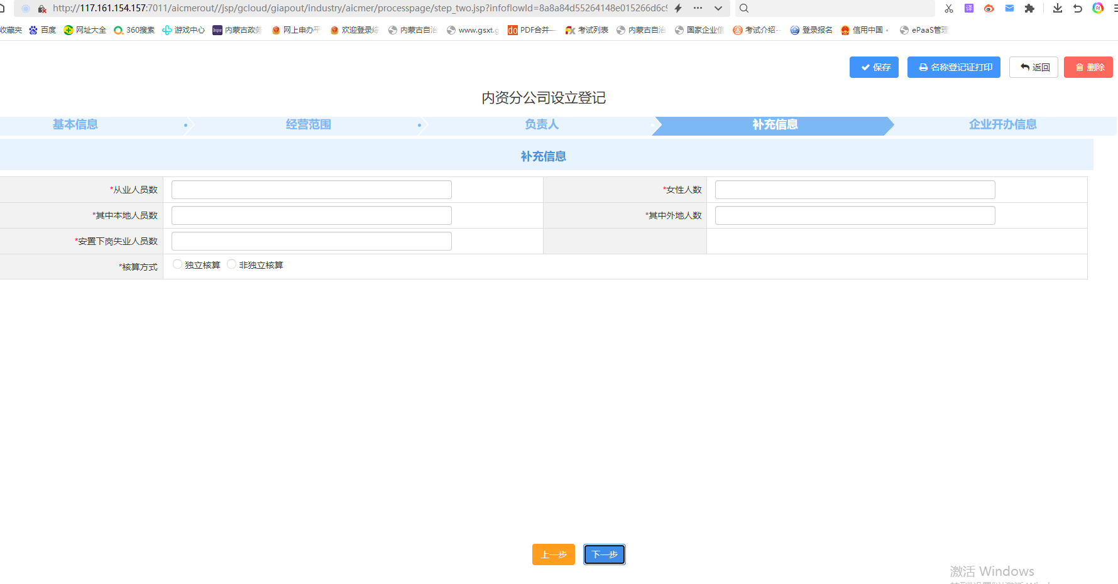Open the puzzle-piece extensions icon
The width and height of the screenshot is (1118, 584).
[1029, 8]
